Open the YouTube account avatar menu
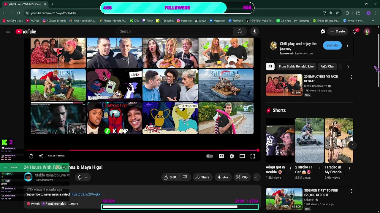 point(367,31)
